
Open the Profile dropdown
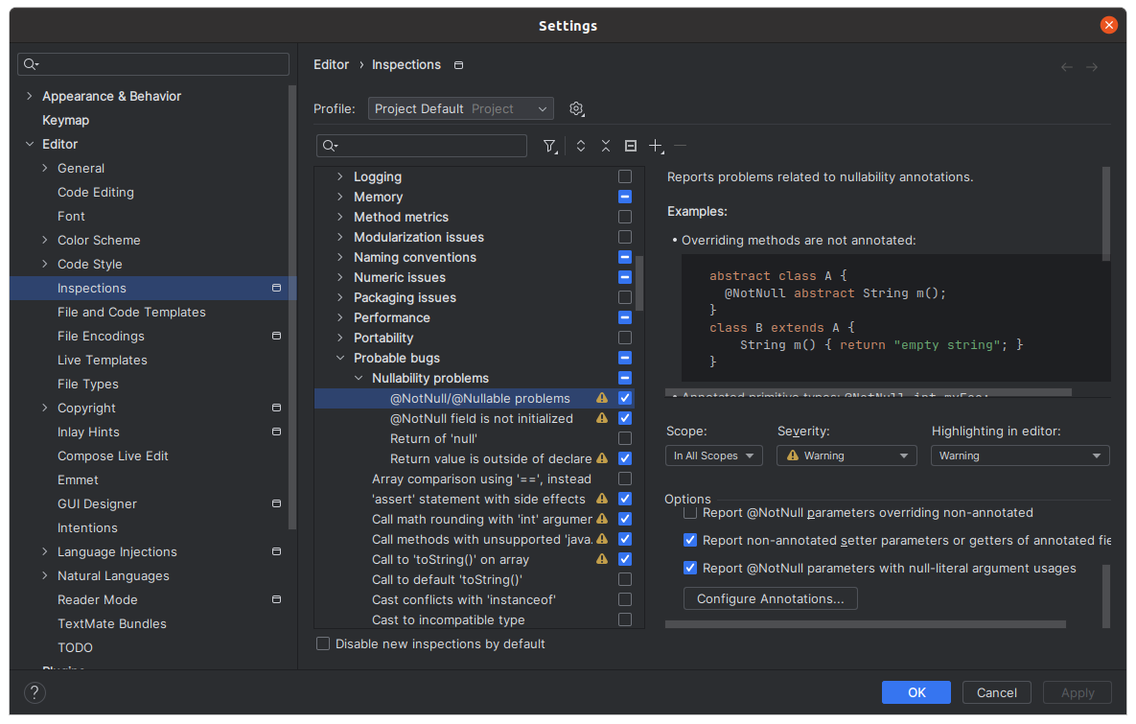[x=460, y=108]
